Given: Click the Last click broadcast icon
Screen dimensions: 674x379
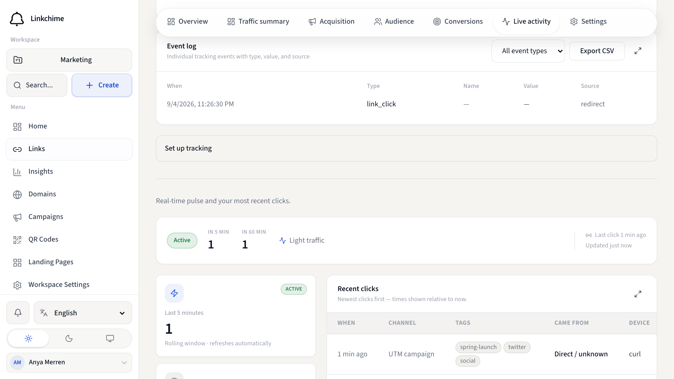Looking at the screenshot, I should (589, 235).
